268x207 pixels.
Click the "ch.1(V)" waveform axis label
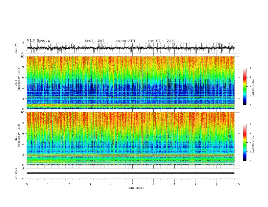[16, 48]
